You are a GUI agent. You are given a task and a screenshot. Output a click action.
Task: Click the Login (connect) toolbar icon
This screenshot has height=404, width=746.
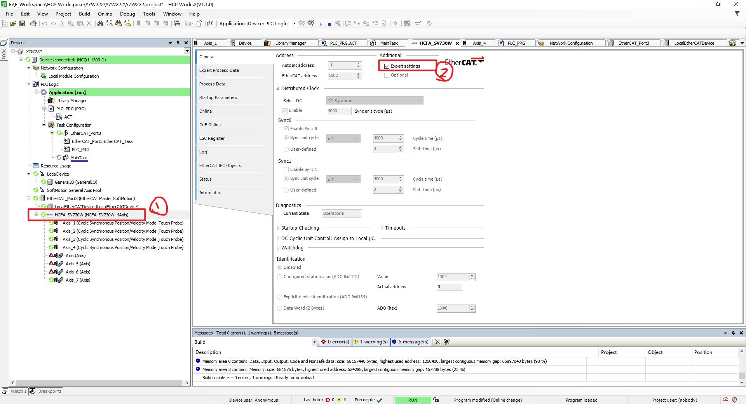tap(302, 23)
